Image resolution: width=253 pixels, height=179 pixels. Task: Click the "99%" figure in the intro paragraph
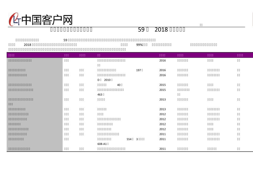point(139,45)
